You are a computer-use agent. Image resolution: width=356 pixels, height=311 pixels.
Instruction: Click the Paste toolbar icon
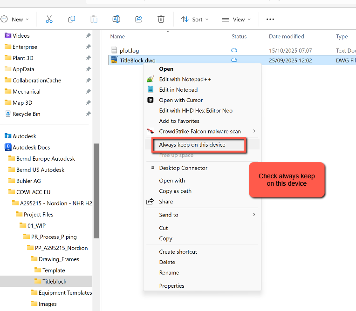(x=94, y=19)
